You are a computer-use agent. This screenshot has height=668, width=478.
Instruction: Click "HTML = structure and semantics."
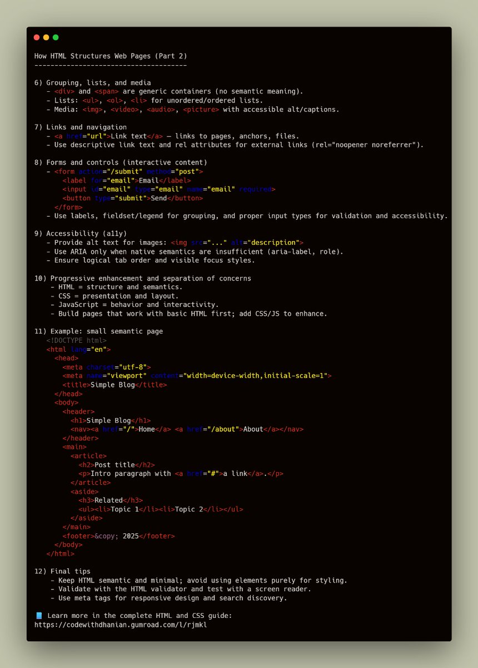tap(116, 287)
